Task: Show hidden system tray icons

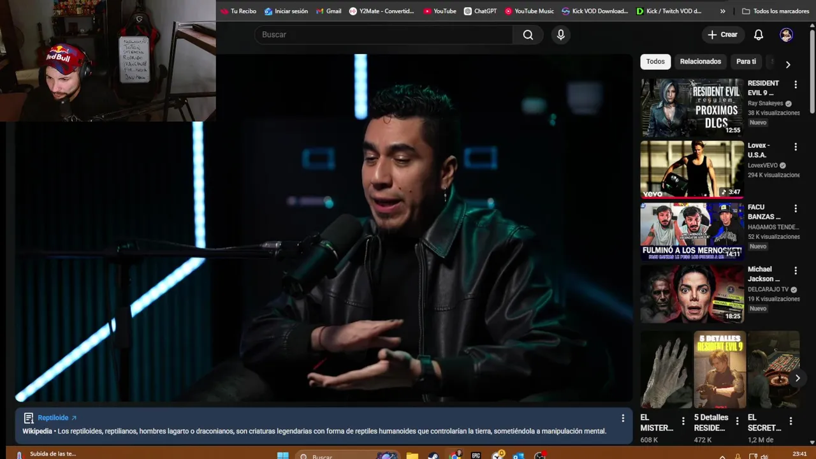Action: (x=722, y=456)
